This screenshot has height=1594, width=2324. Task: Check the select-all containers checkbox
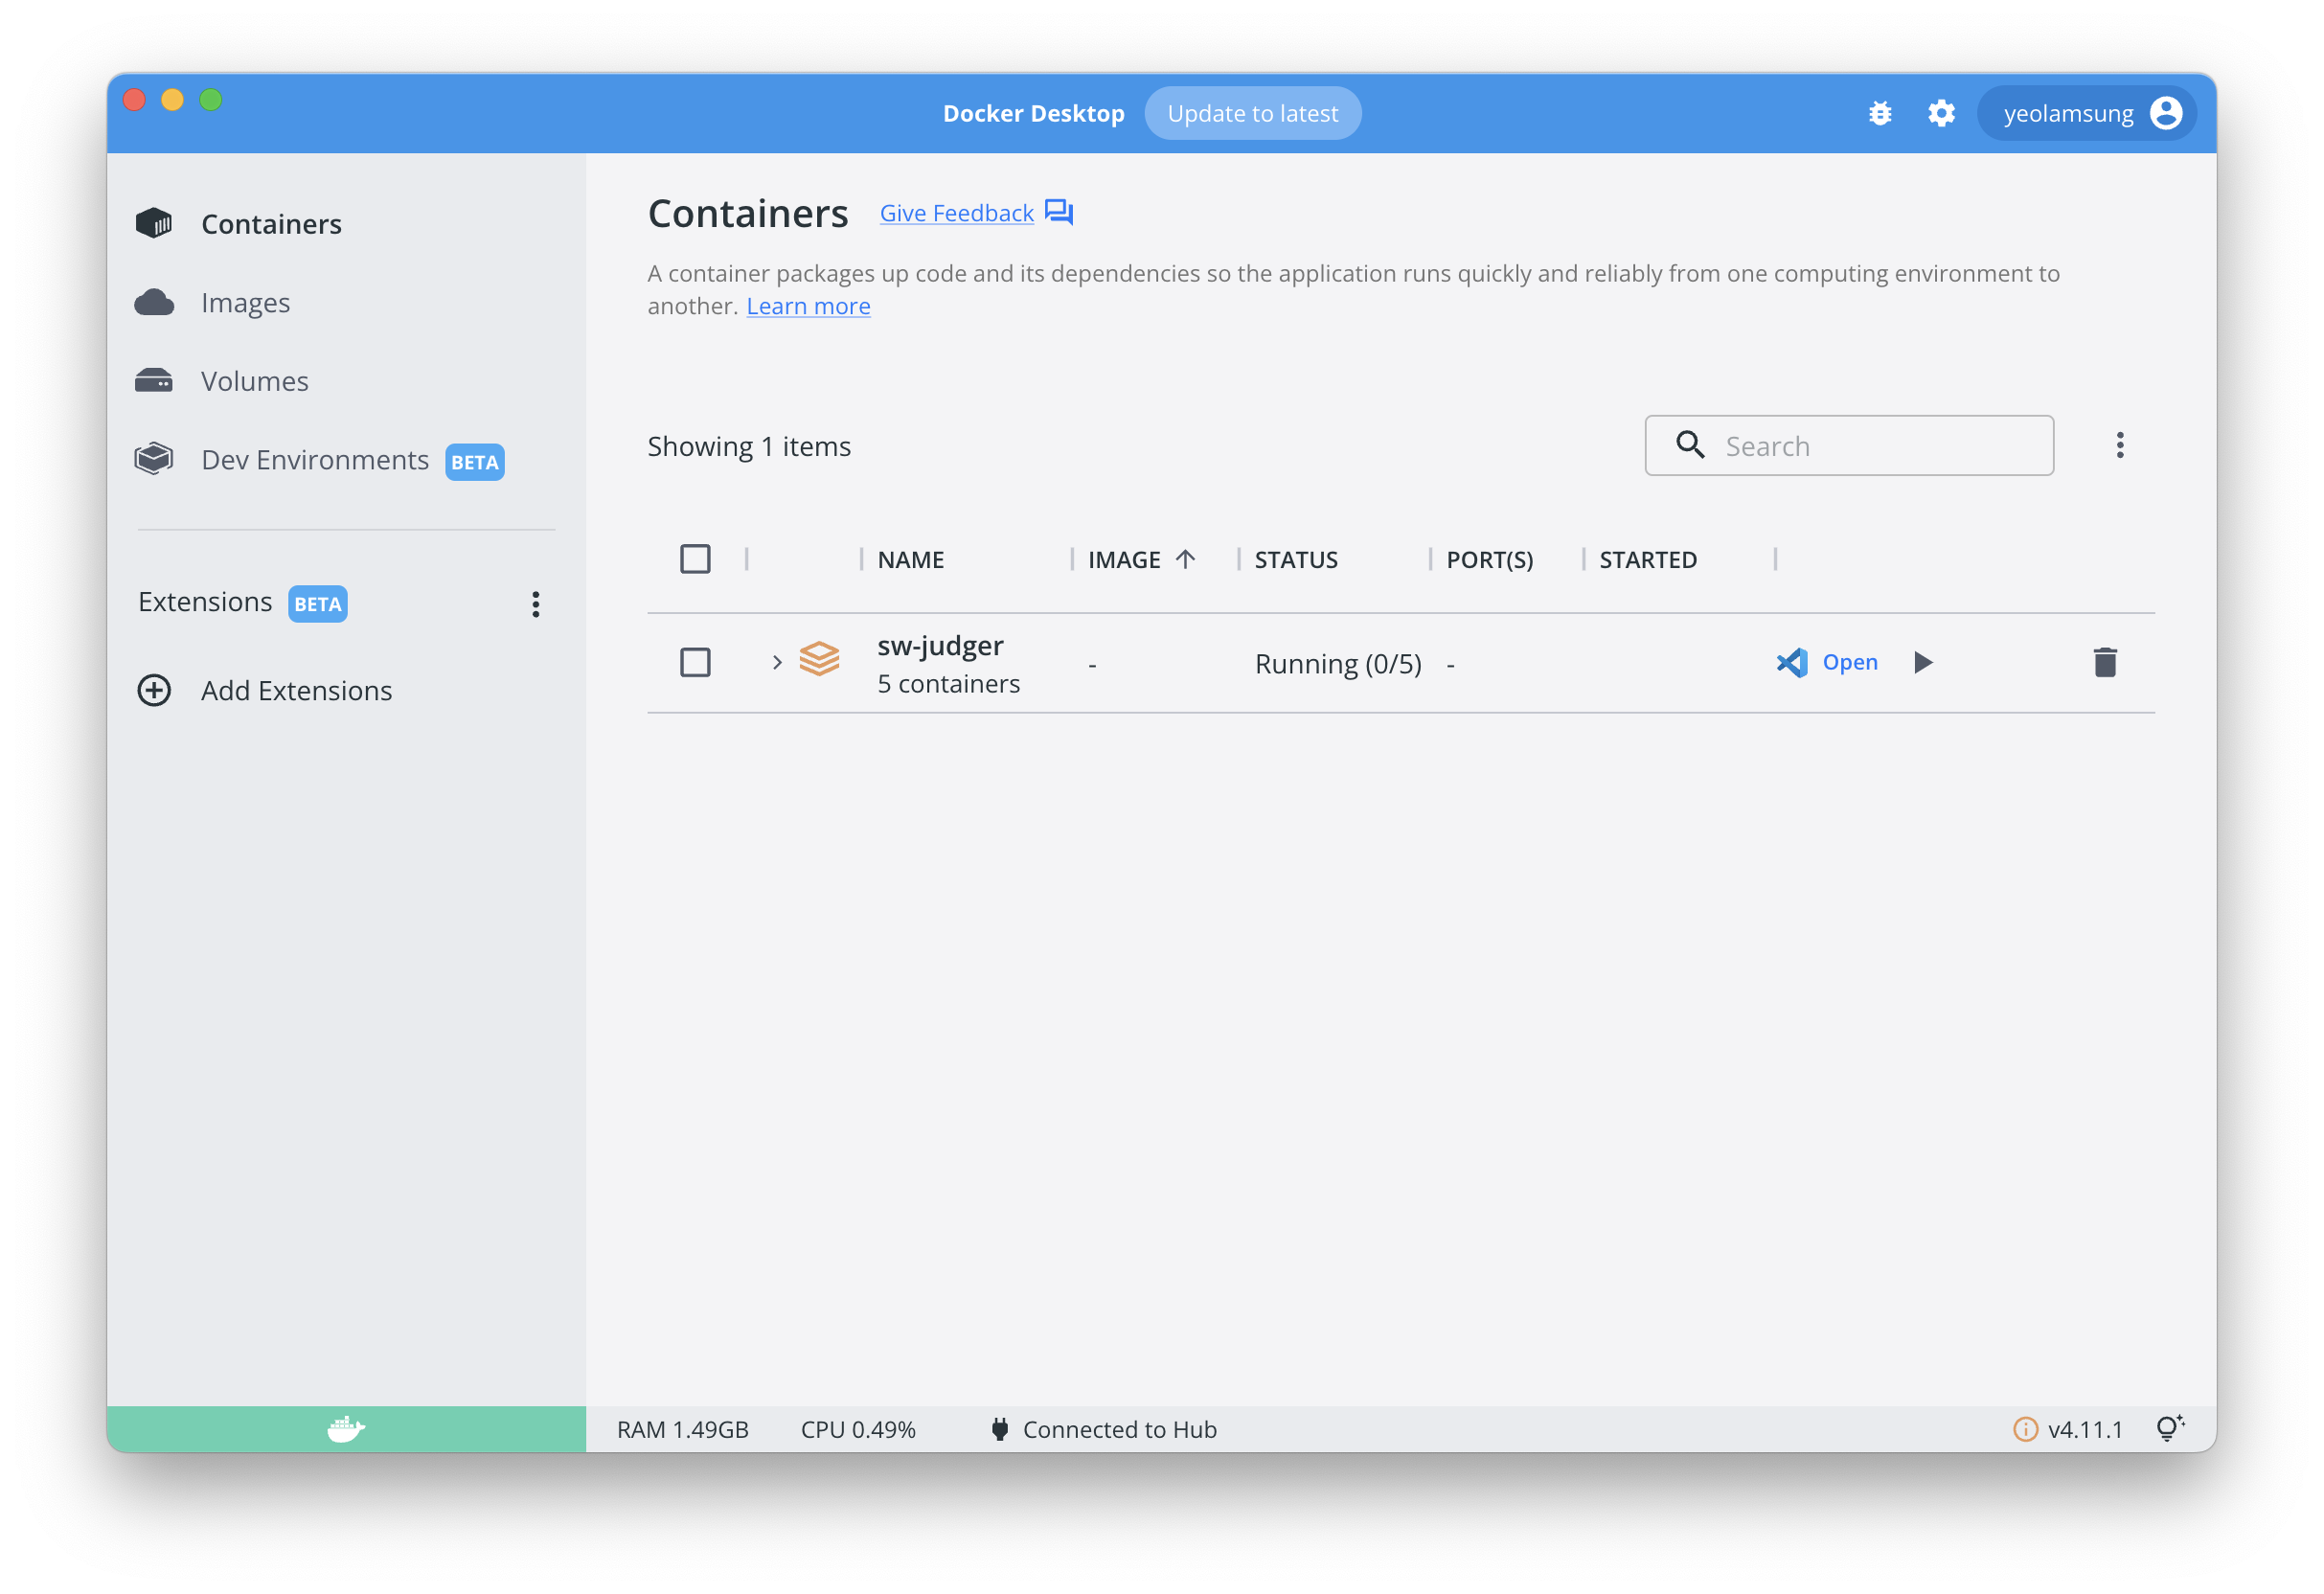(x=696, y=559)
